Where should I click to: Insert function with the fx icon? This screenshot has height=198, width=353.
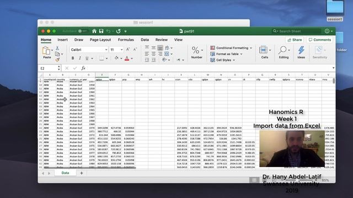point(83,68)
